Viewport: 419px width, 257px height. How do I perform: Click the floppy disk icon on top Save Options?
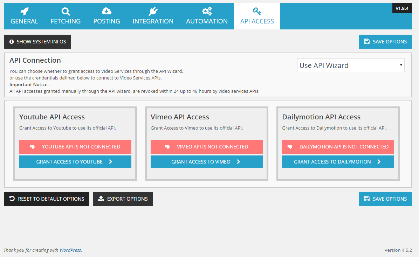click(367, 41)
